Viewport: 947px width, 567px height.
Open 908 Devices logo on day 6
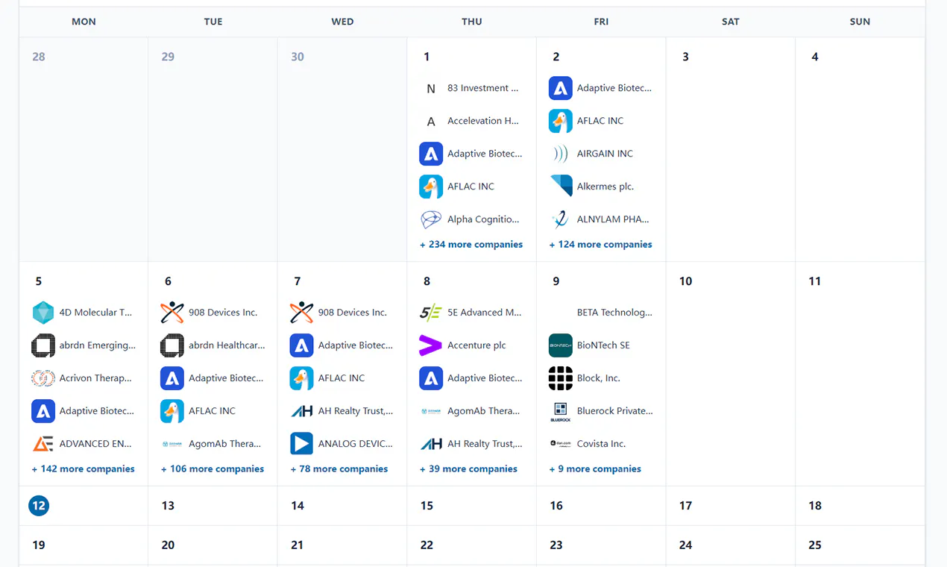[x=172, y=313]
